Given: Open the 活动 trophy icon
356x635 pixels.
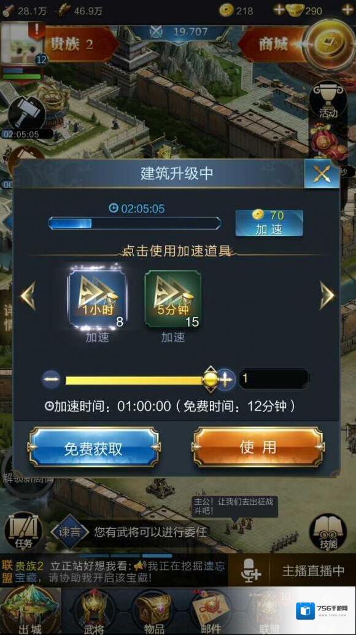Looking at the screenshot, I should 328,101.
